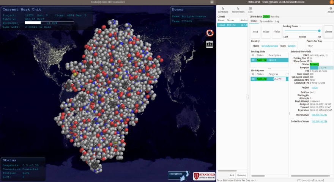The image size is (334, 182).
Task: Click the Points Per Day value 1647
Action: tap(310, 46)
